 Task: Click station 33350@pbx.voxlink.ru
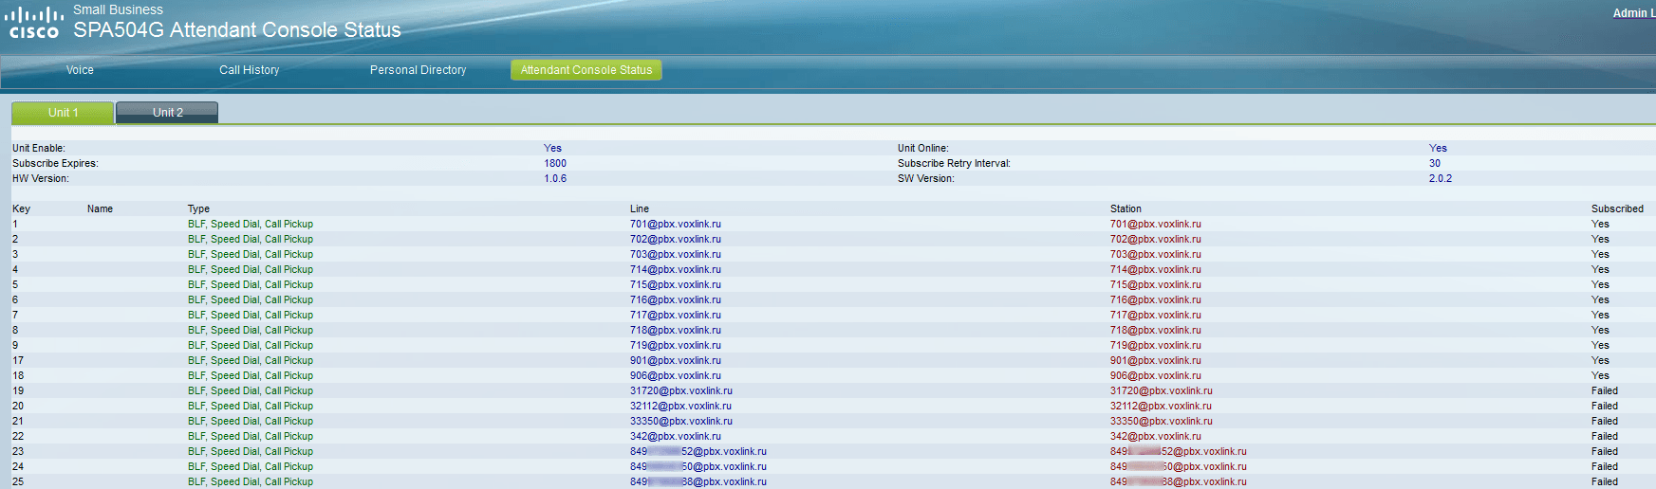(x=1162, y=421)
